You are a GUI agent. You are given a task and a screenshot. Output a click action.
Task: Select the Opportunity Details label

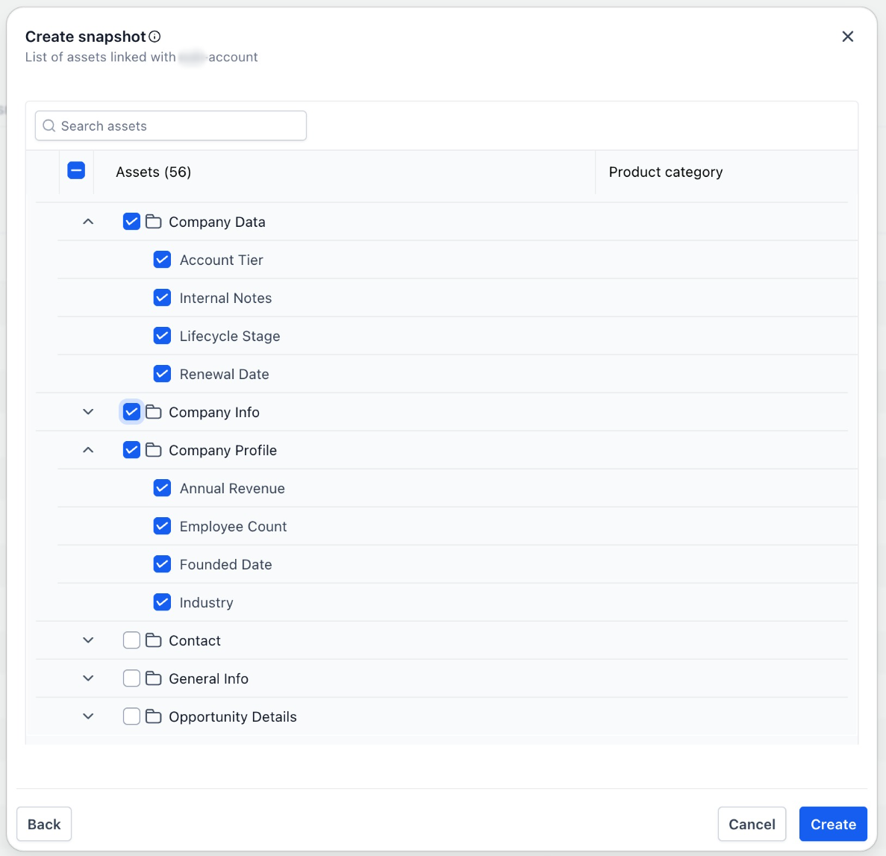coord(233,717)
